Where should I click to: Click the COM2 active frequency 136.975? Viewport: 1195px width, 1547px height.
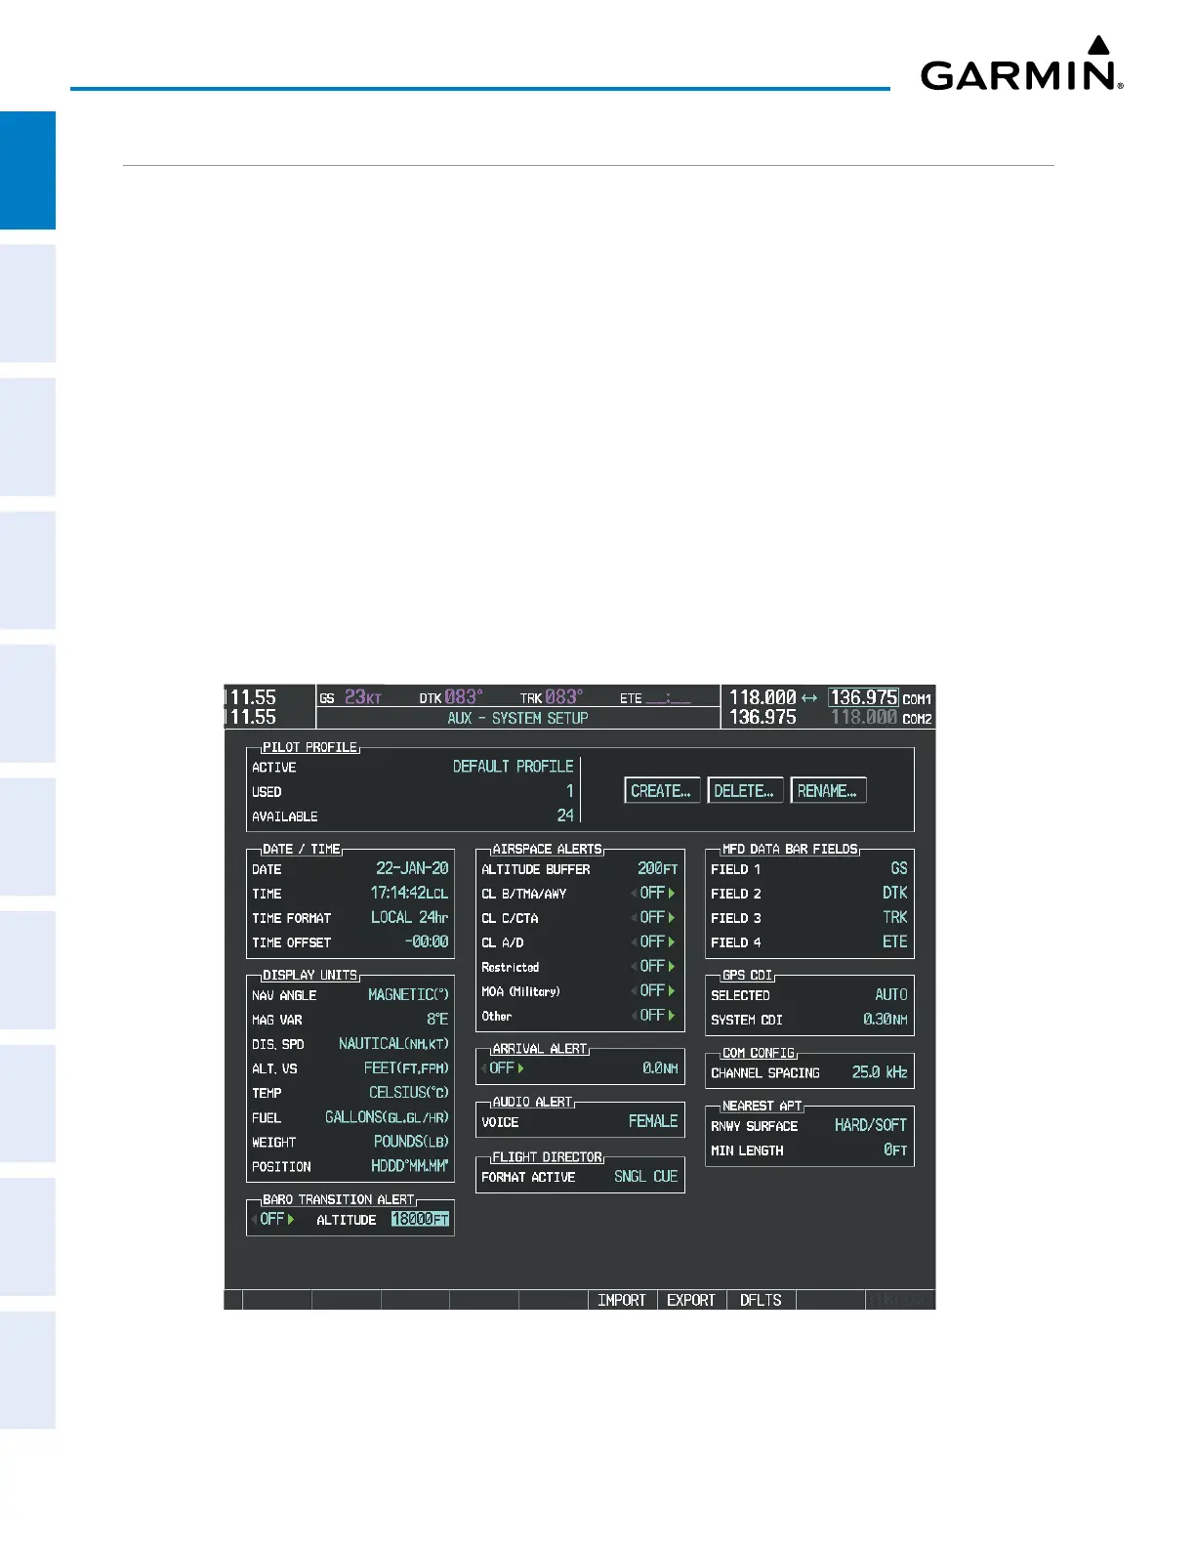(x=763, y=717)
